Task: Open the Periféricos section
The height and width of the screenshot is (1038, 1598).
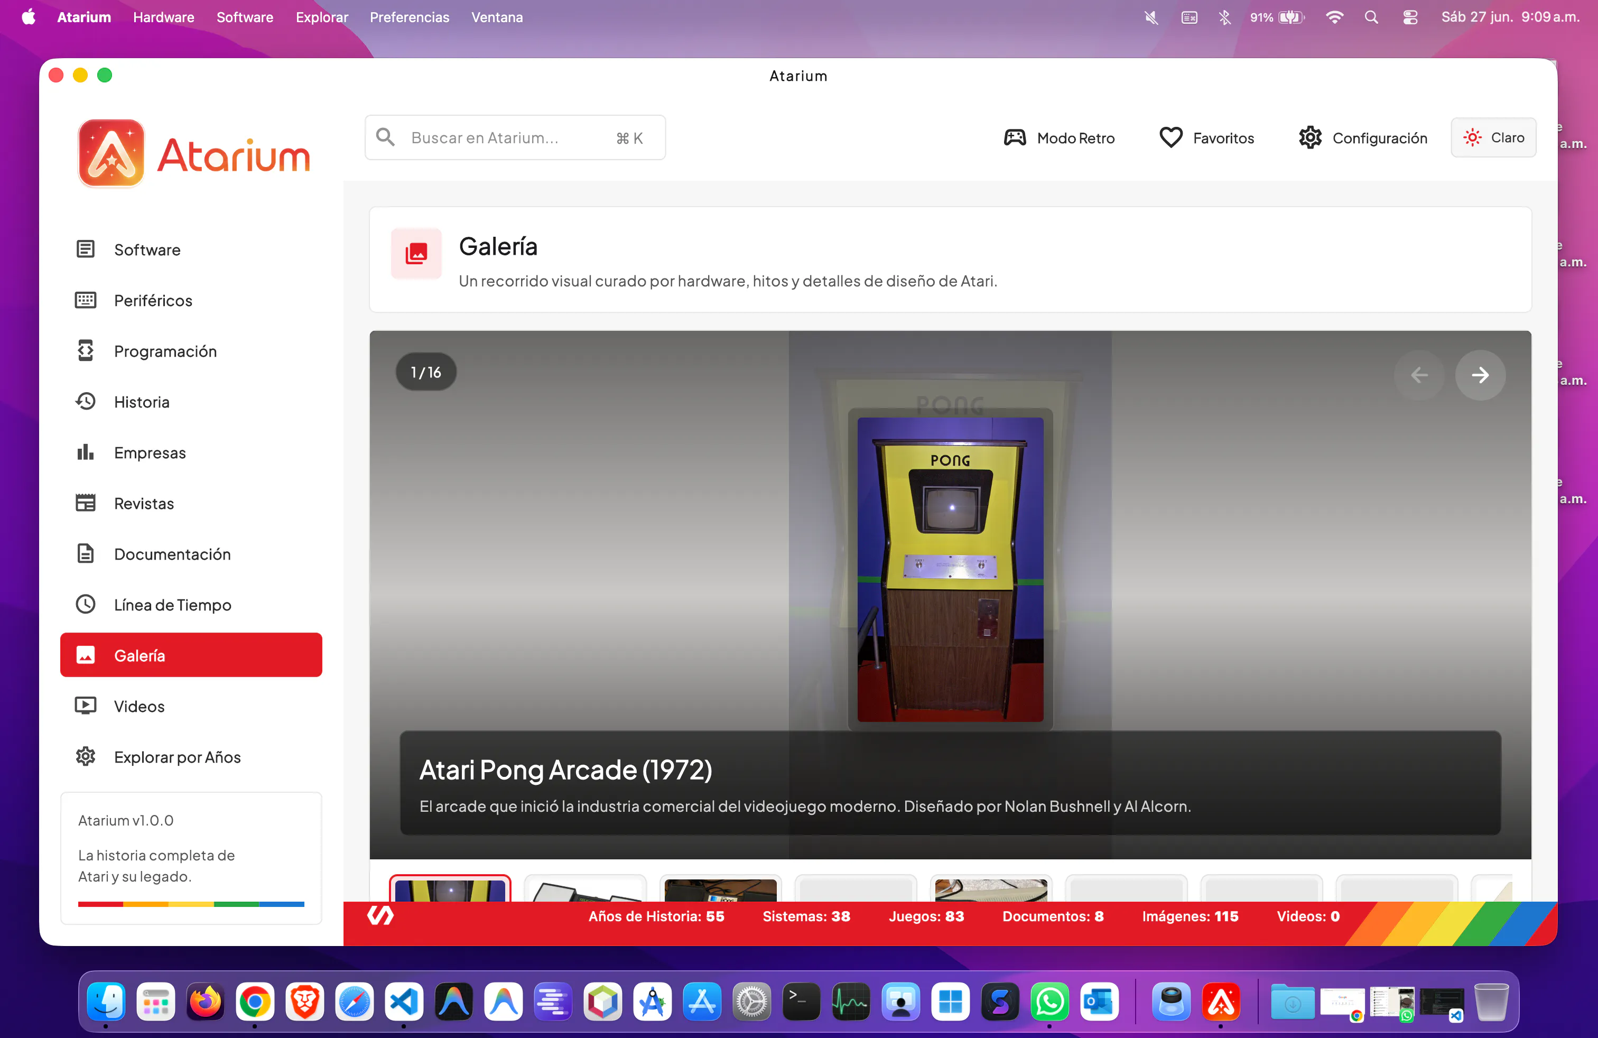Action: pyautogui.click(x=191, y=300)
